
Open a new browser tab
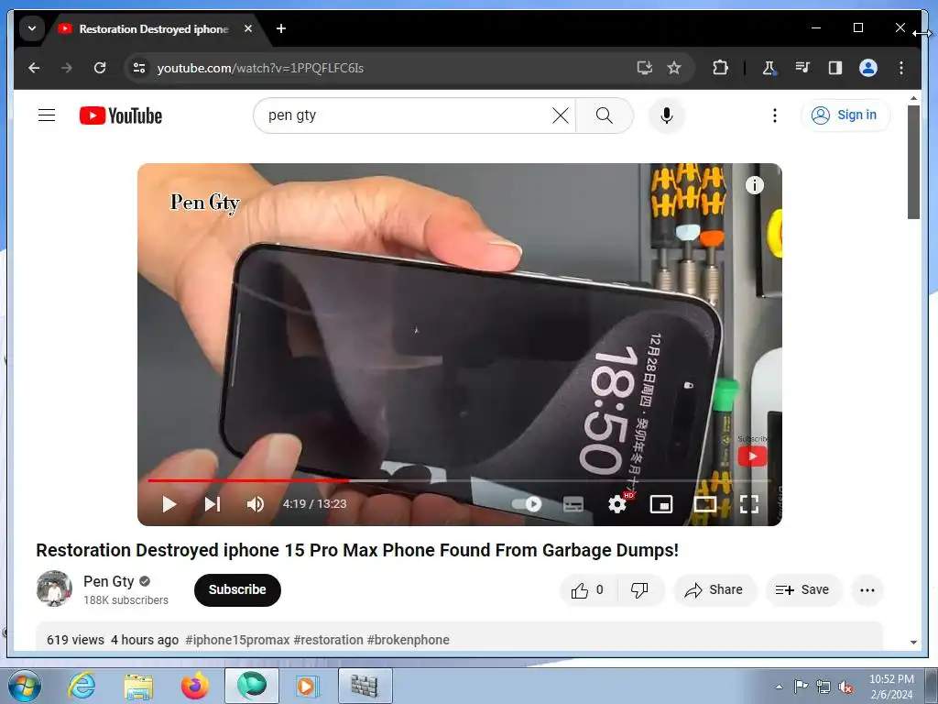[x=281, y=28]
